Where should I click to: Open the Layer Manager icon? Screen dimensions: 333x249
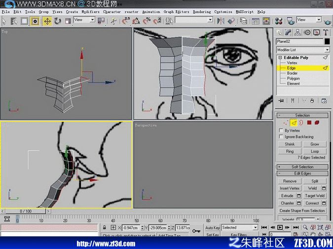[x=244, y=21]
